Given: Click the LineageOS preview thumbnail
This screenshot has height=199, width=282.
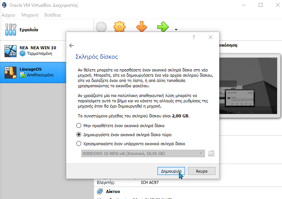Looking at the screenshot, I should pos(248,86).
